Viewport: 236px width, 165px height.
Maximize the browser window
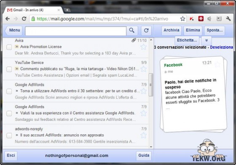click(x=217, y=3)
